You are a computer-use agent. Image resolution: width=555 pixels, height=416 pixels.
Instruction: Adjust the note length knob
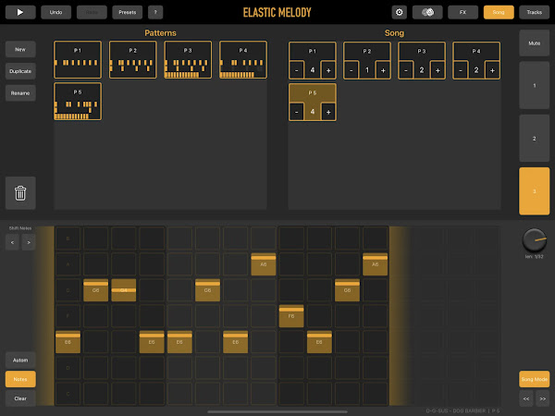(x=535, y=240)
